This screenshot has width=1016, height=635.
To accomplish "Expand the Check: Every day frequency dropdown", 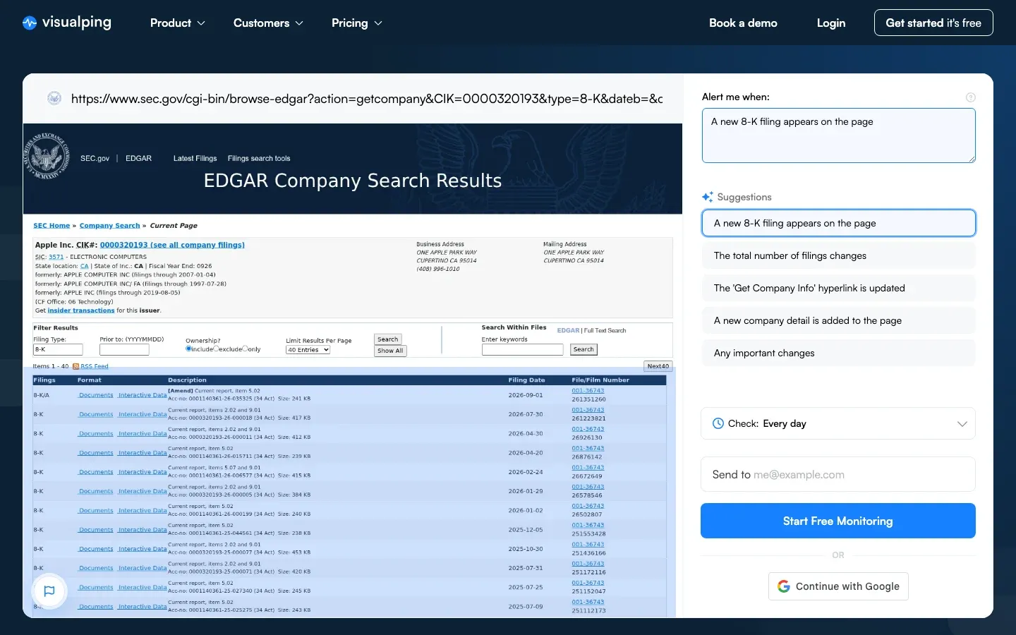I will click(x=838, y=423).
